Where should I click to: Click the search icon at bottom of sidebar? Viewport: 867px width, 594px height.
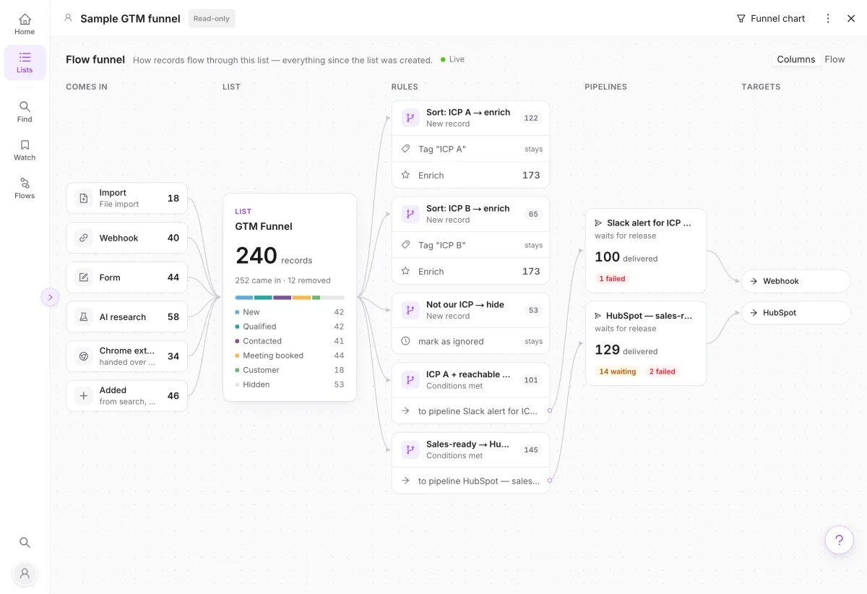(x=25, y=542)
